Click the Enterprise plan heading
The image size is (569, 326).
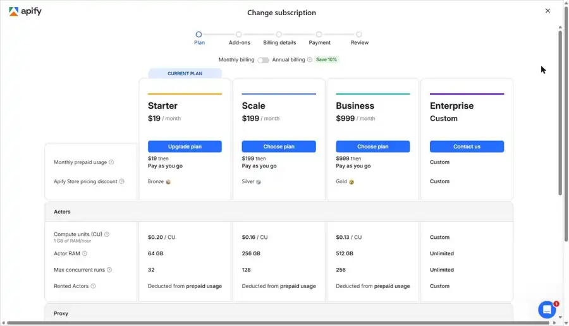pyautogui.click(x=451, y=106)
